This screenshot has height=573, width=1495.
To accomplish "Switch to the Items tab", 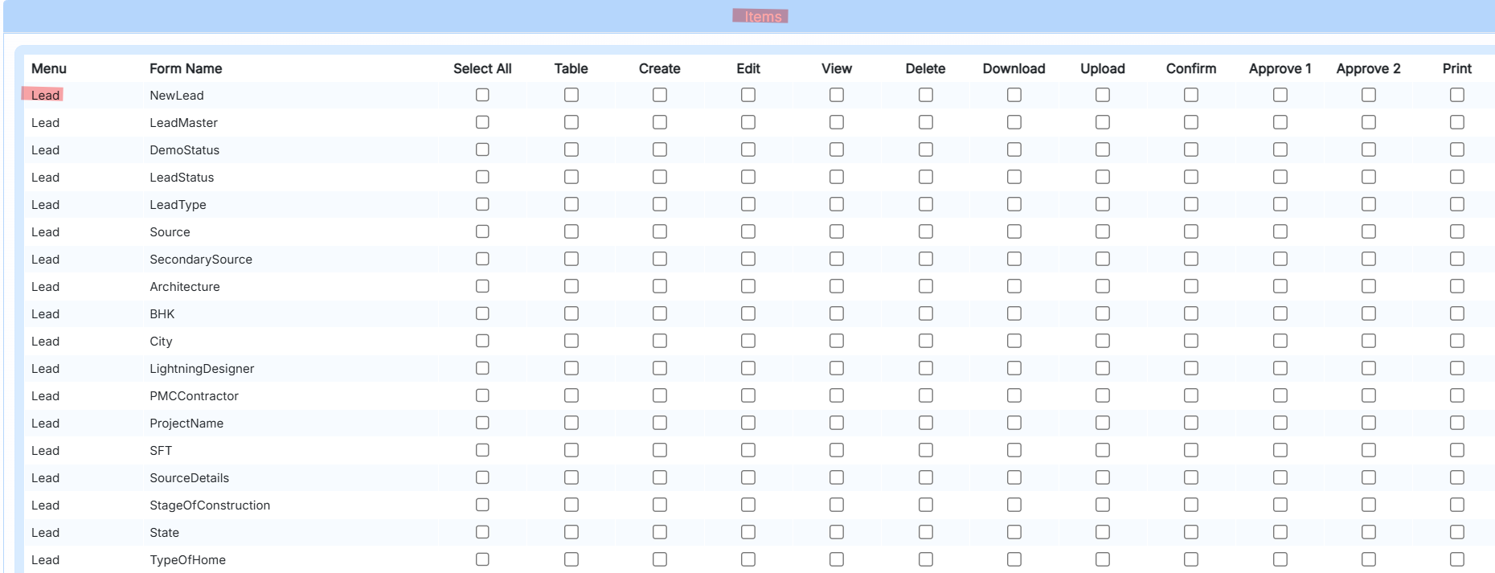I will [760, 15].
